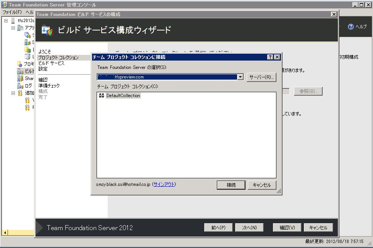Select the ビルド tree item label
Image resolution: width=373 pixels, height=248 pixels.
tap(29, 71)
